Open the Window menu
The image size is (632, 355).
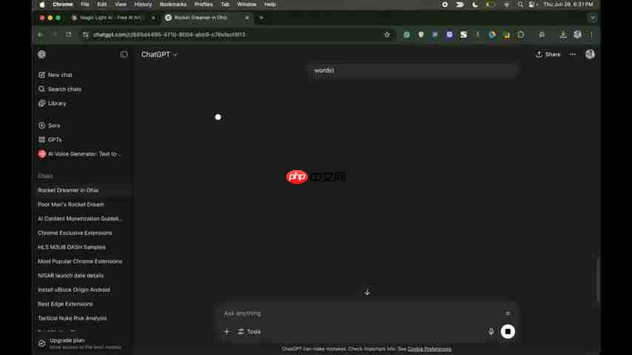[246, 4]
